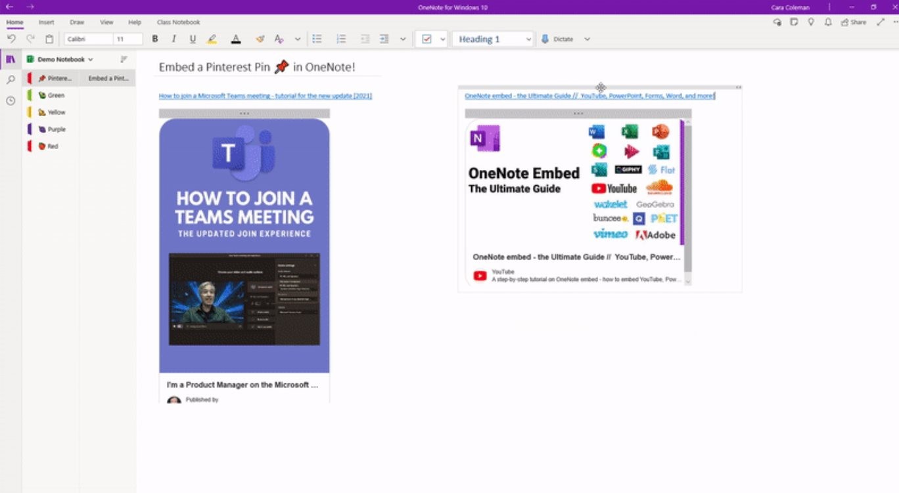Image resolution: width=899 pixels, height=493 pixels.
Task: Go back with the title bar arrow
Action: tap(10, 7)
